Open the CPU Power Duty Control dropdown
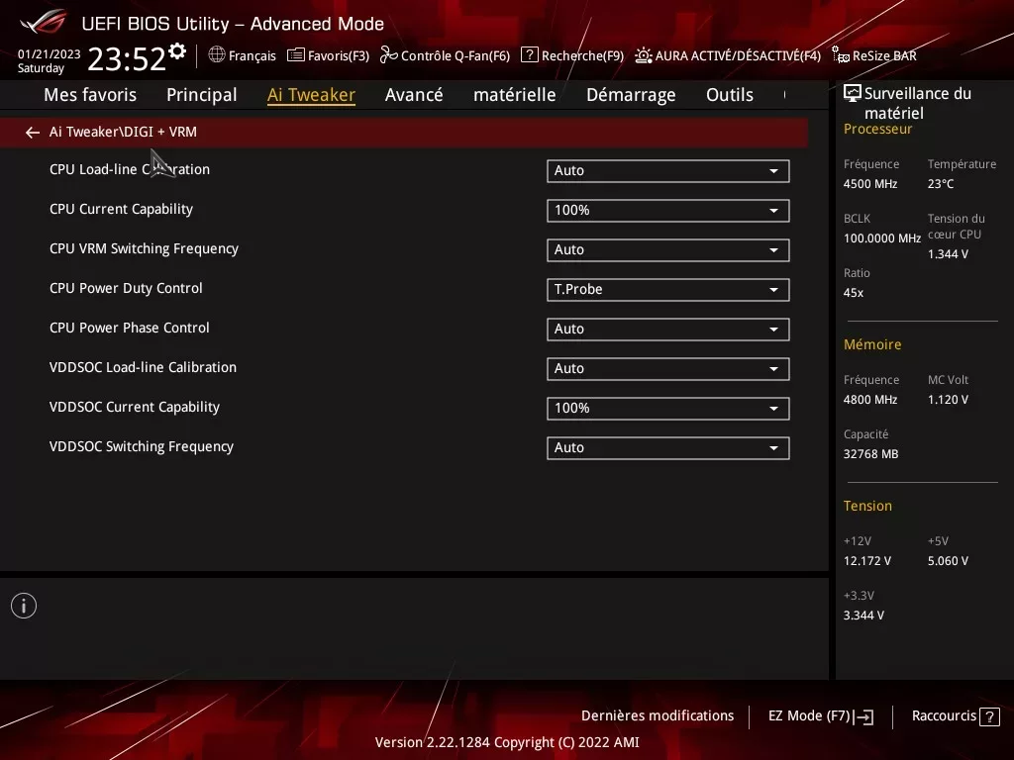 (x=667, y=289)
